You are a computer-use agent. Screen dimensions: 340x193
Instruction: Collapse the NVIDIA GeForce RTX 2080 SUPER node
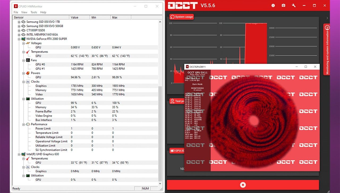19,39
